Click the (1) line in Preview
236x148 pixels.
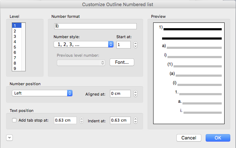[x=195, y=65]
